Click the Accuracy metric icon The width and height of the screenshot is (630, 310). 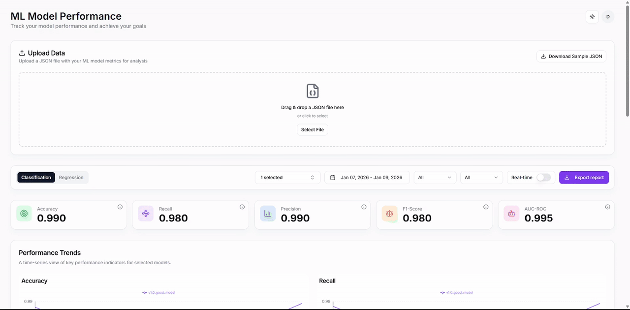point(24,213)
